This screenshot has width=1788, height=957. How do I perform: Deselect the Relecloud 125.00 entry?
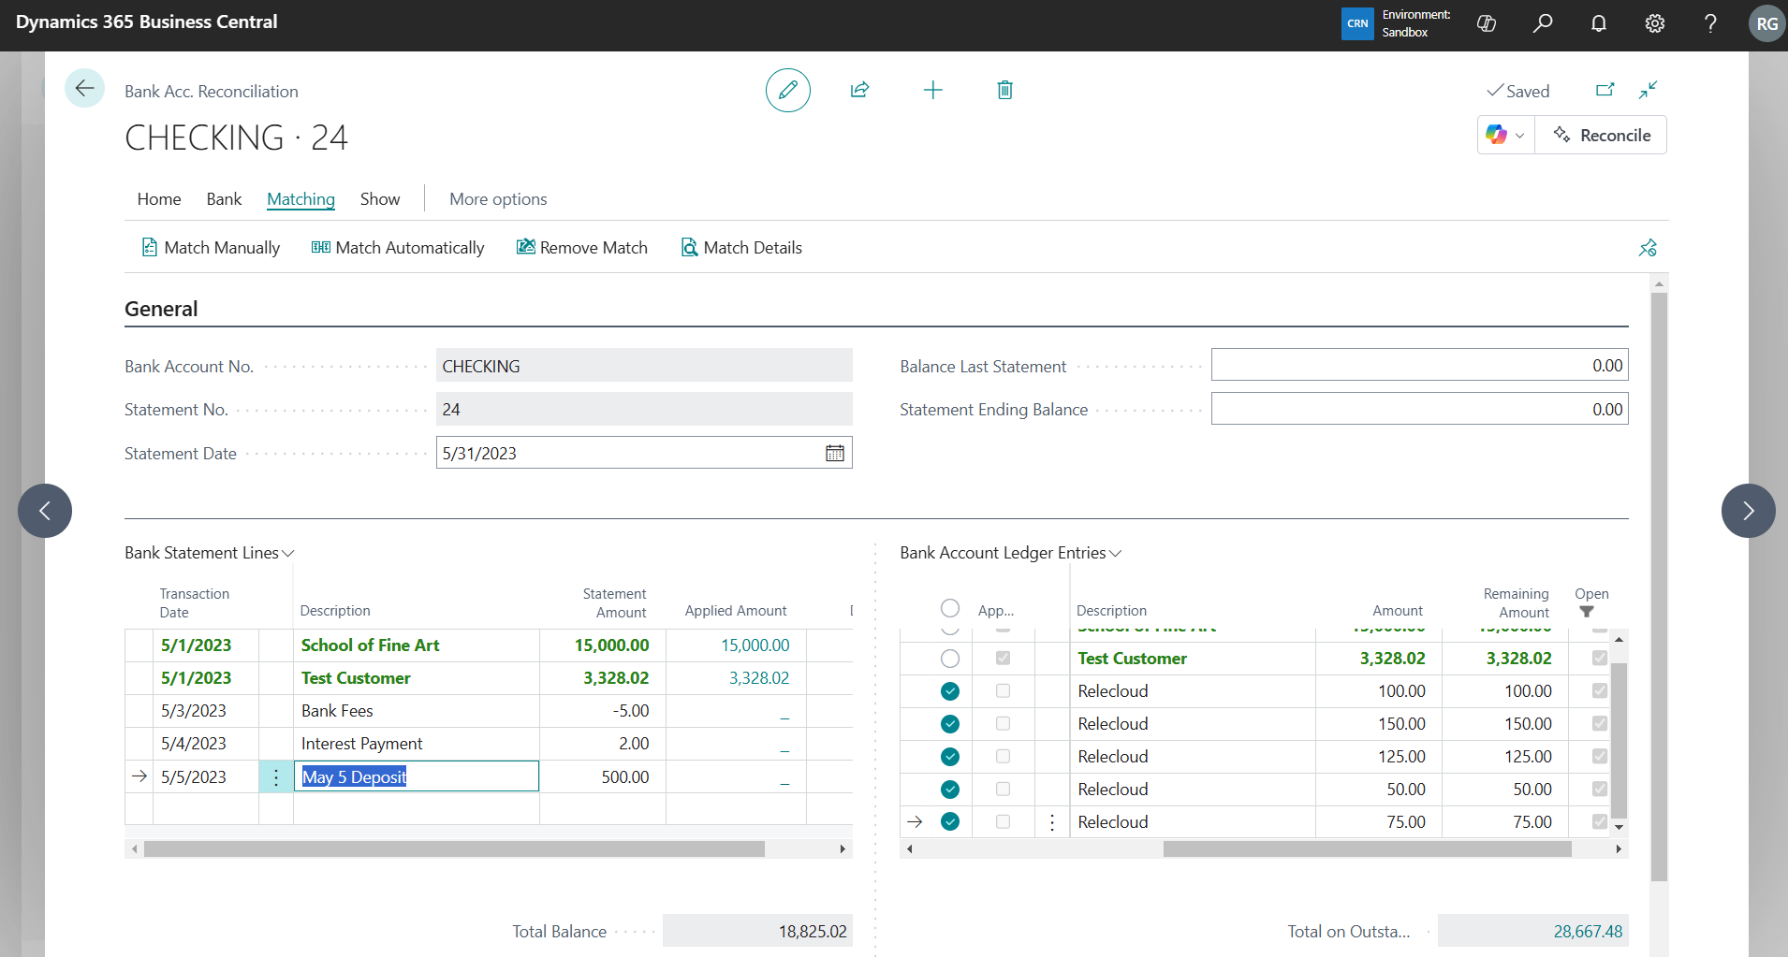(x=950, y=757)
